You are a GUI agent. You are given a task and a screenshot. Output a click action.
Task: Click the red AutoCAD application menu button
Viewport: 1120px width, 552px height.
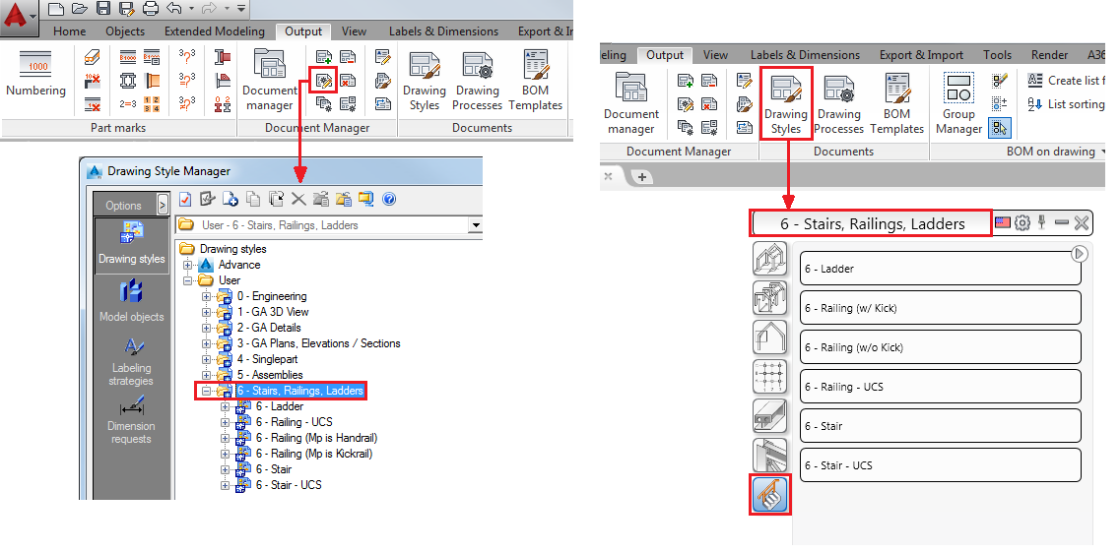pyautogui.click(x=20, y=19)
